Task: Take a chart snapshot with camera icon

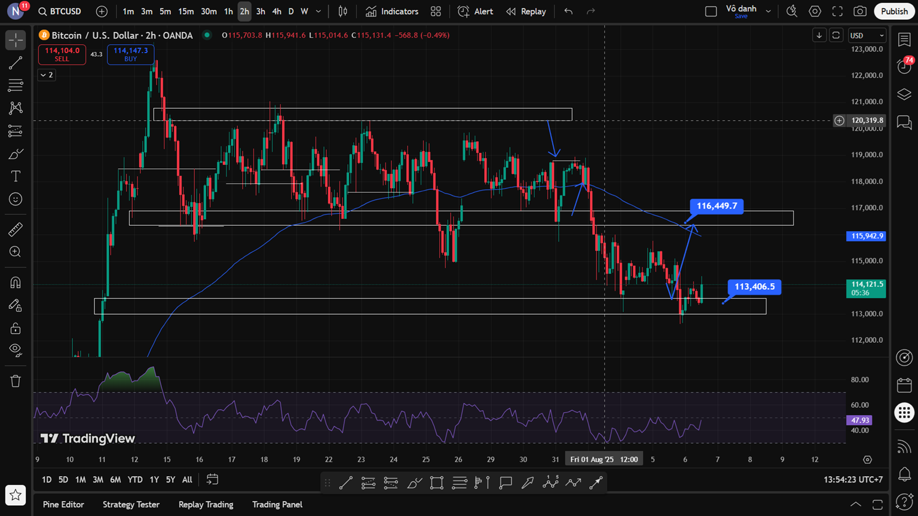Action: 860,11
